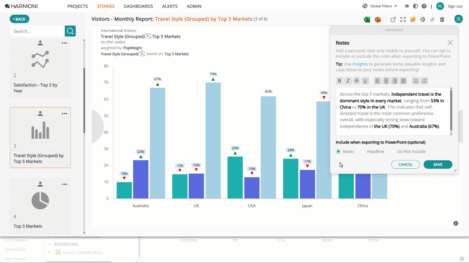This screenshot has width=469, height=263.
Task: Insert a numbered list in Notes
Action: point(424,81)
